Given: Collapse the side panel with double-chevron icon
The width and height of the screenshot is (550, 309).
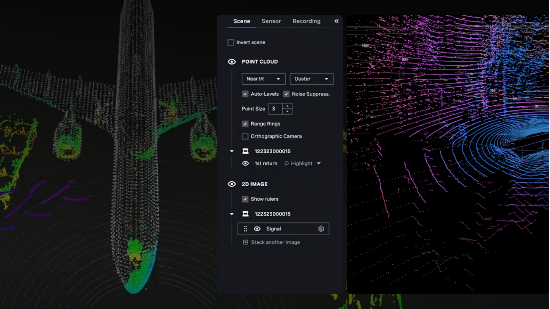Looking at the screenshot, I should tap(336, 21).
